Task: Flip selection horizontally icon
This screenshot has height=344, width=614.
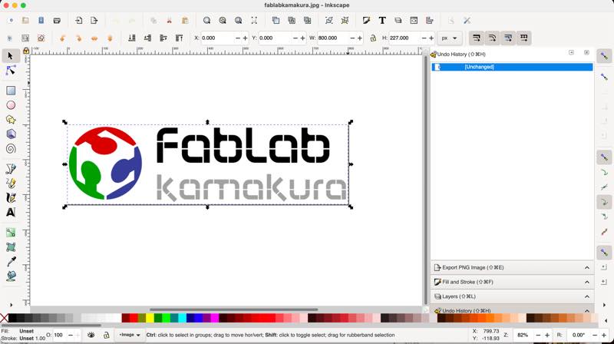Action: point(94,38)
